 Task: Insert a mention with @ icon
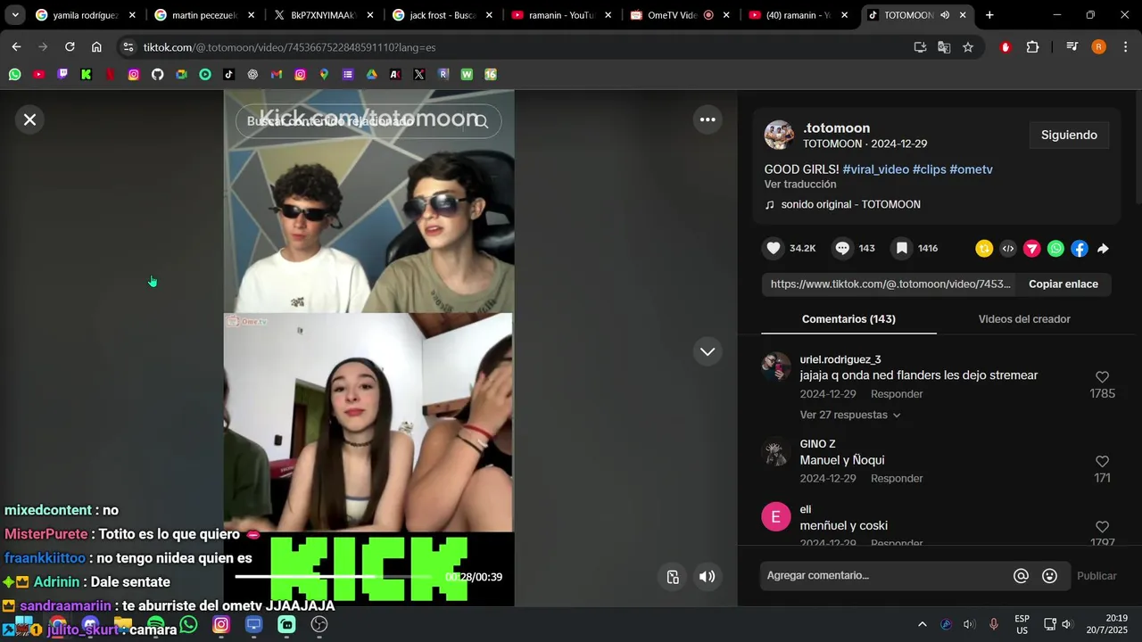(x=1021, y=576)
